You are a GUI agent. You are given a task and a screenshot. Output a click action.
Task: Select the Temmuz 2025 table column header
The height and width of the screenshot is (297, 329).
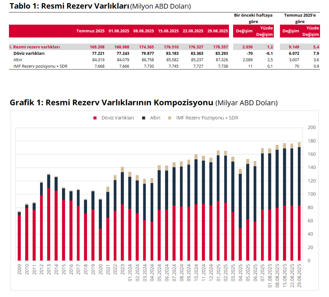(x=90, y=31)
